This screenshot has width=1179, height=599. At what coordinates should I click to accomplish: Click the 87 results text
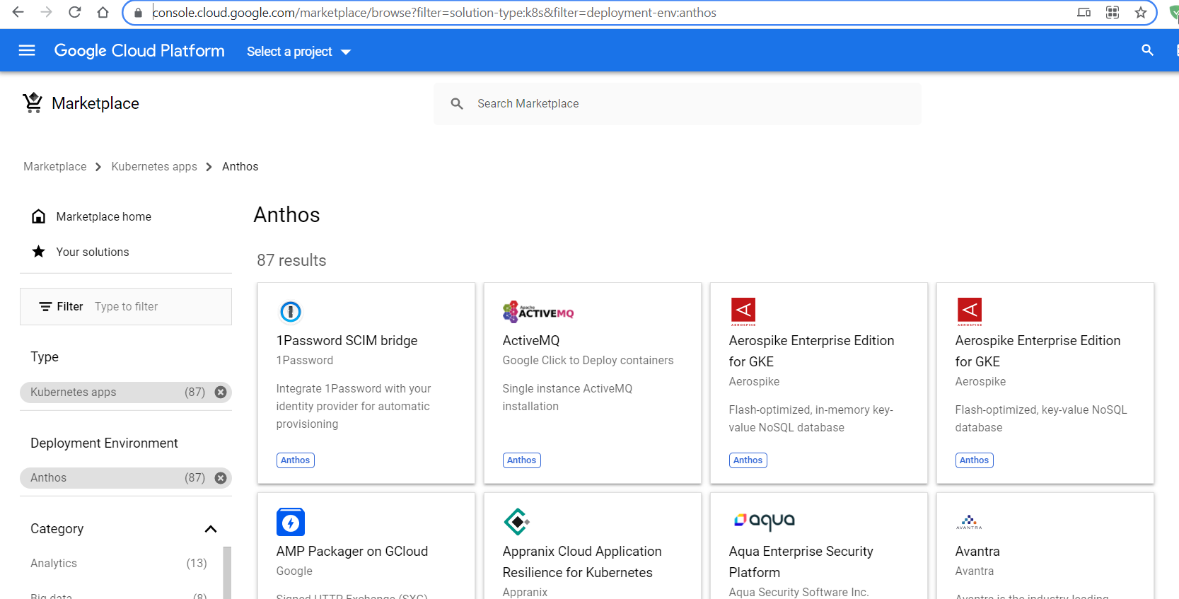pyautogui.click(x=291, y=260)
